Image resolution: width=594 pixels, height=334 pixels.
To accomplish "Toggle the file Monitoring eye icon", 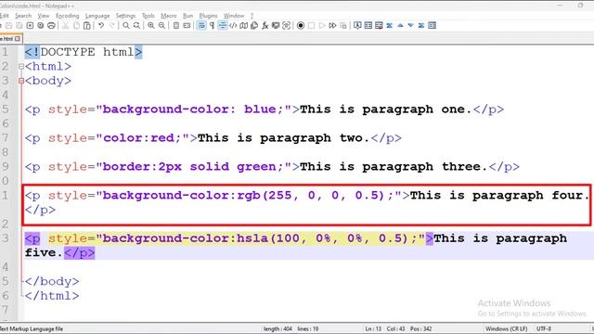I will point(287,25).
